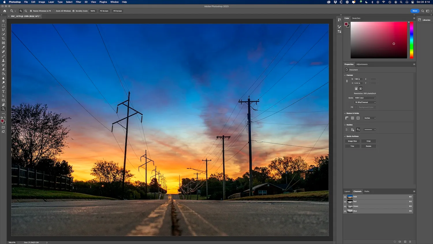
Task: Select the Polygonal Lasso tool
Action: click(x=3, y=30)
